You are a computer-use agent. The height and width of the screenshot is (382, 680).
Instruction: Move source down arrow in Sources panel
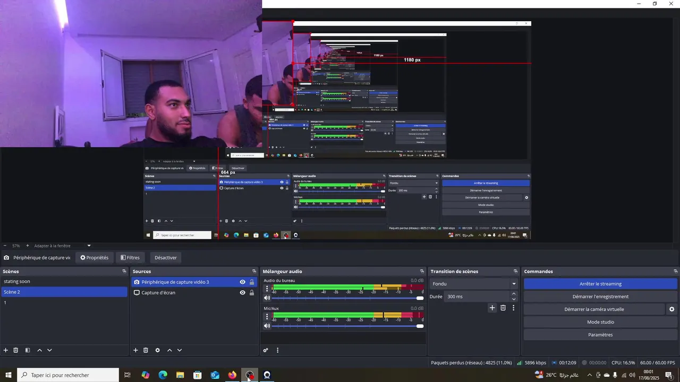tap(180, 350)
